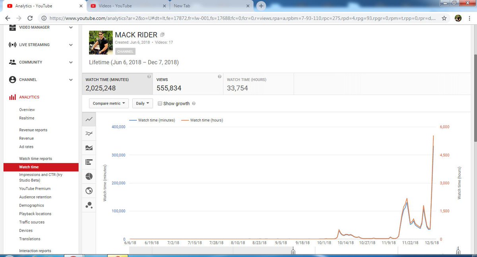This screenshot has height=257, width=477.
Task: Open channel link icon beside MACK RIDER
Action: [162, 35]
